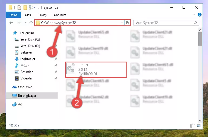The width and height of the screenshot is (208, 137).
Task: Switch to the Görünüm ribbon tab
Action: (x=60, y=15)
